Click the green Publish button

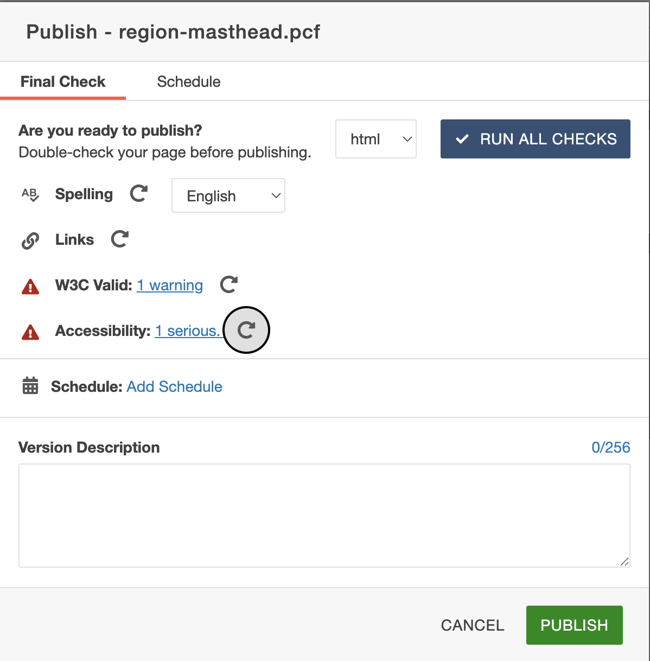point(575,625)
